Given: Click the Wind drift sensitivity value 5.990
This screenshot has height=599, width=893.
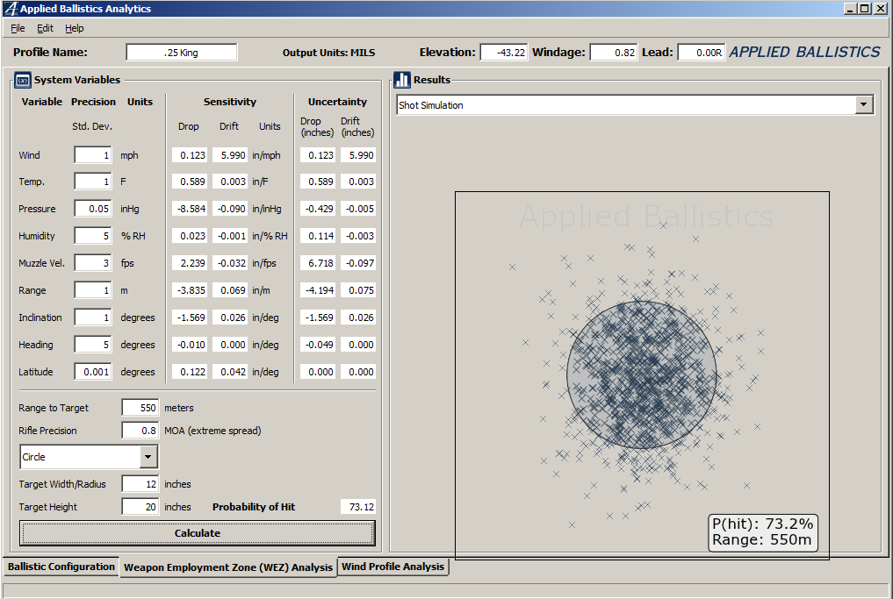Looking at the screenshot, I should click(230, 155).
